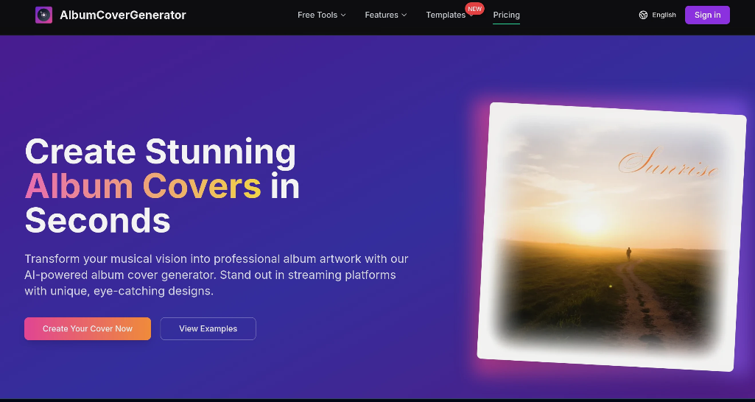The image size is (755, 402).
Task: Expand the Features menu
Action: pyautogui.click(x=382, y=15)
